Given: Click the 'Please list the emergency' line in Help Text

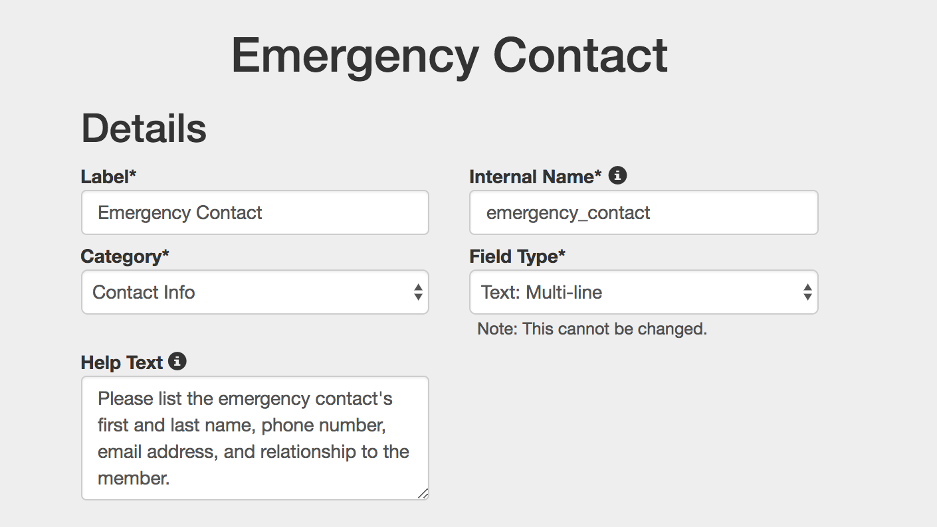Looking at the screenshot, I should point(245,399).
